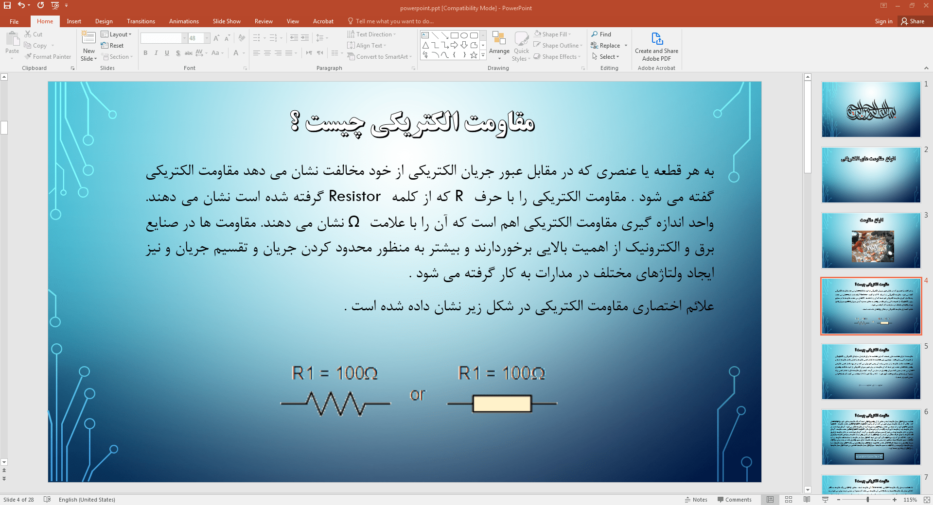Click the Notes button in status bar
Image resolution: width=933 pixels, height=505 pixels.
(696, 499)
